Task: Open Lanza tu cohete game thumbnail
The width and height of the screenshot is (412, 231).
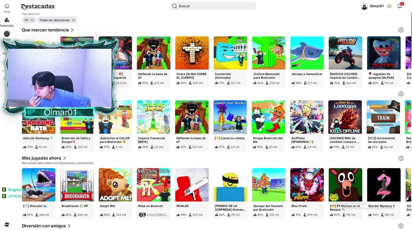Action: [x=230, y=117]
